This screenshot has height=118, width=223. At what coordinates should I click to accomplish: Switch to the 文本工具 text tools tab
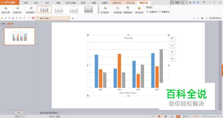coord(130,3)
